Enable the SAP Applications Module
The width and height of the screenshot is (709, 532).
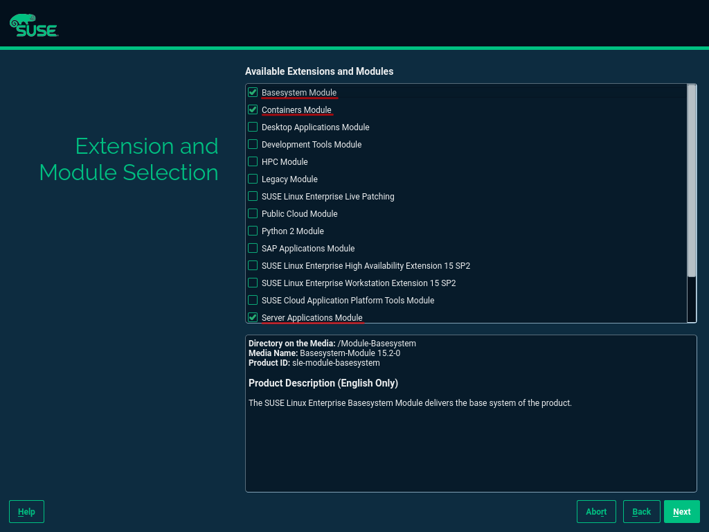point(253,247)
